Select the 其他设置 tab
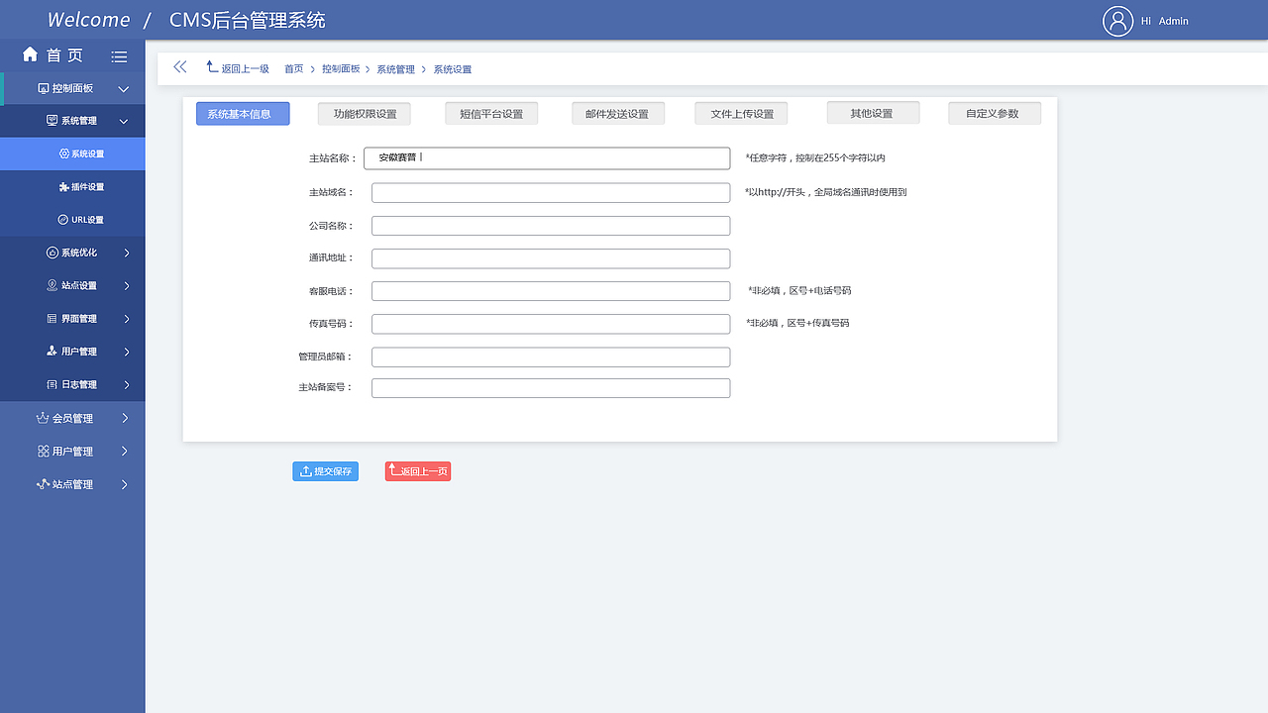Viewport: 1268px width, 713px height. 873,113
